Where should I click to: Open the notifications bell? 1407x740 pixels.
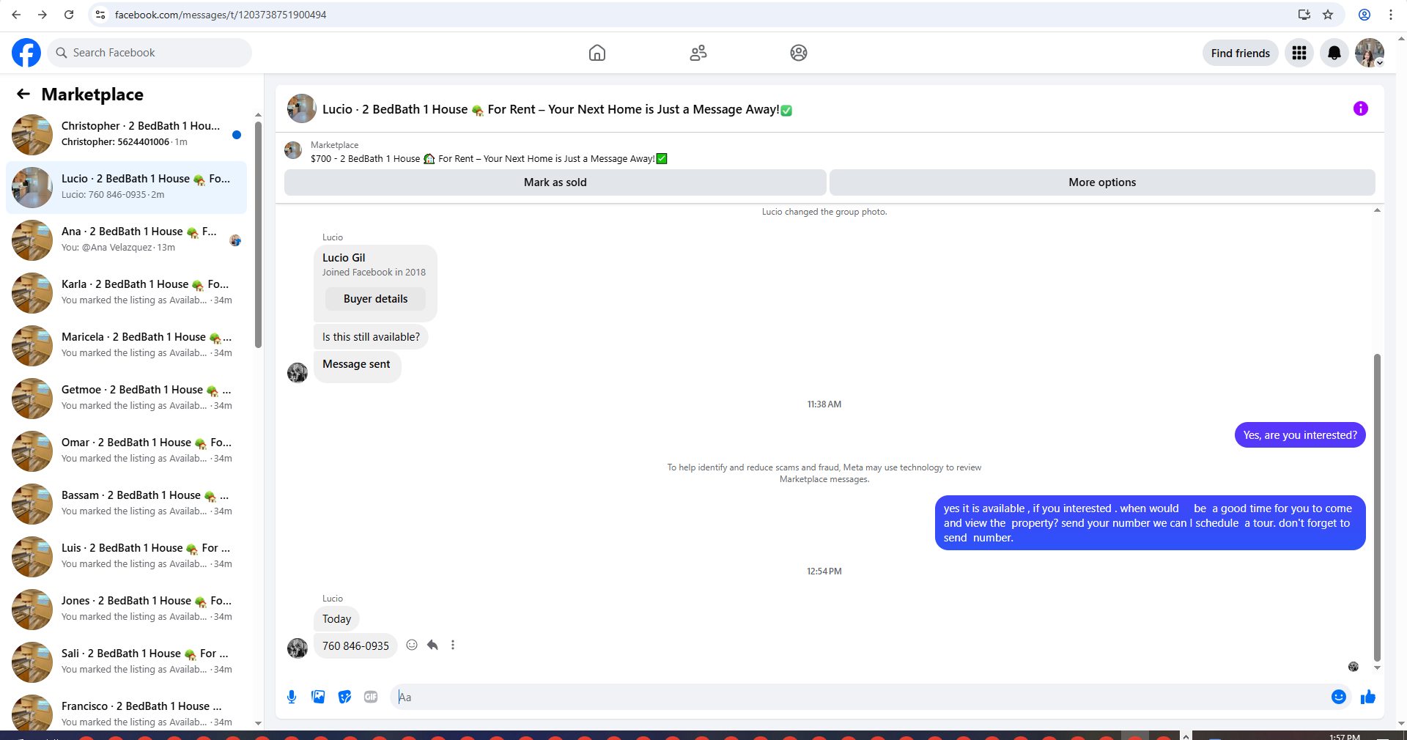(1334, 53)
